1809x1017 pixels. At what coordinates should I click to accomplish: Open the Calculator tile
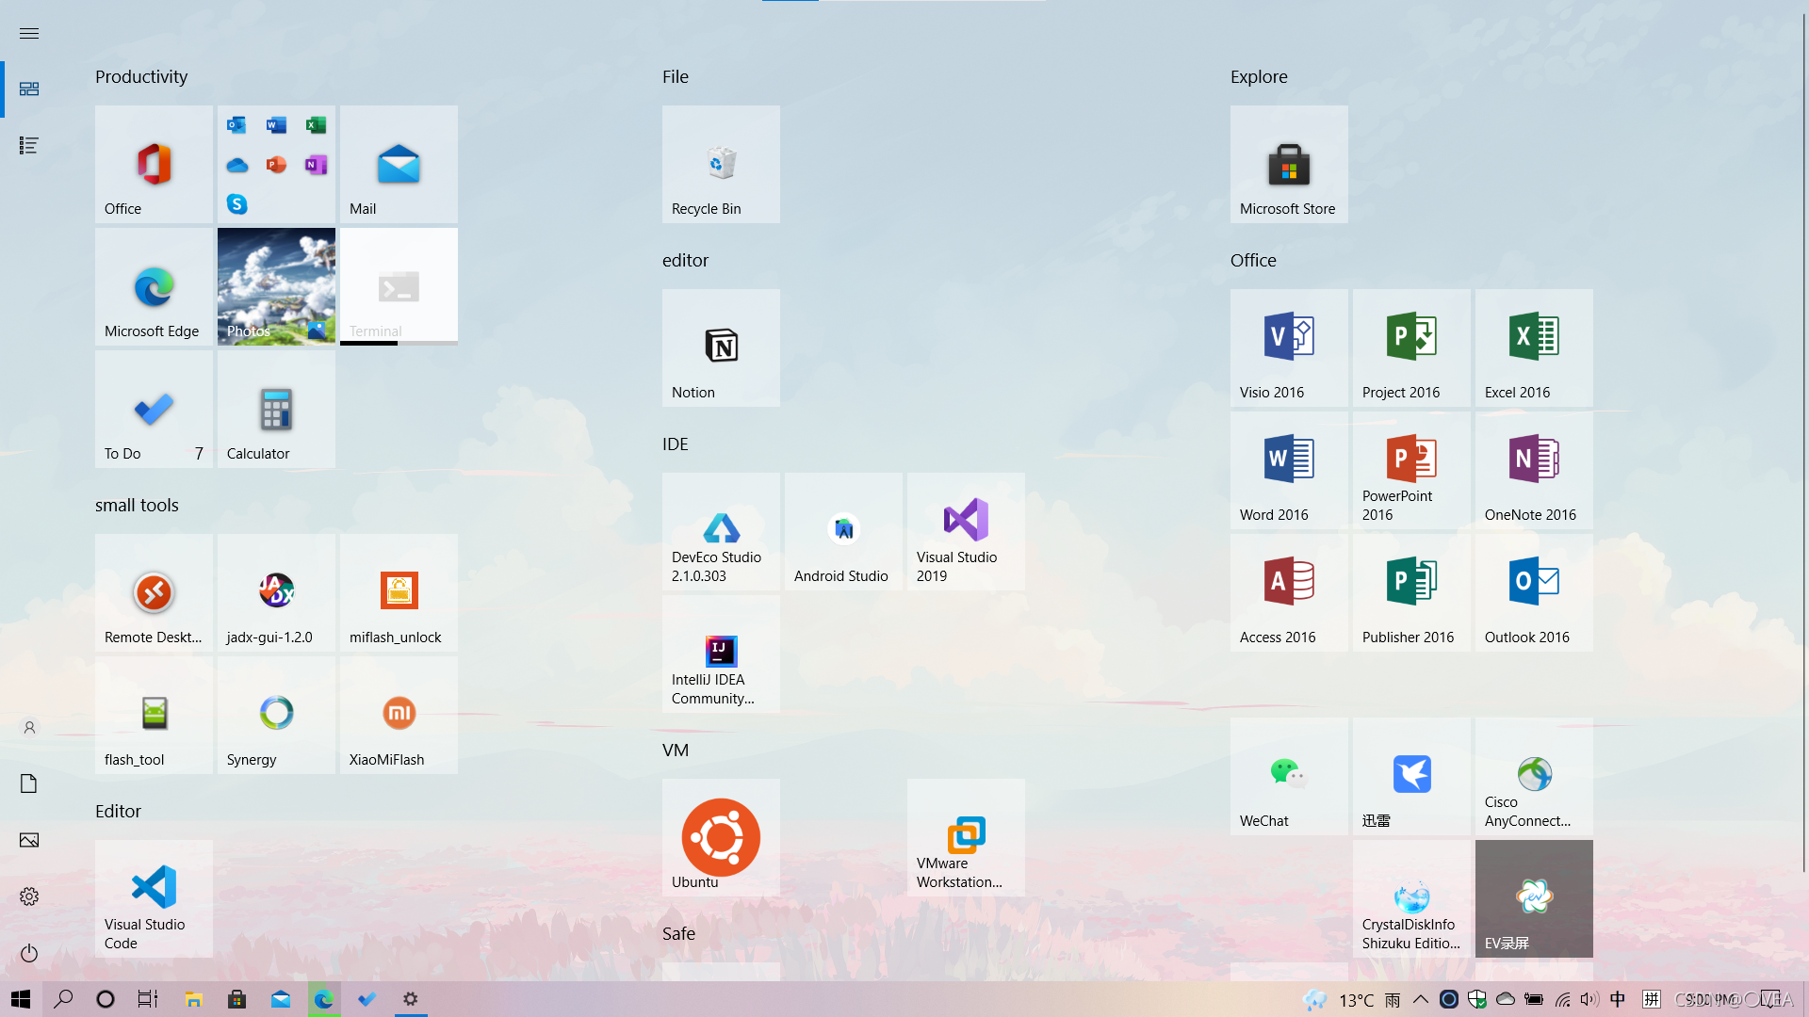click(276, 409)
